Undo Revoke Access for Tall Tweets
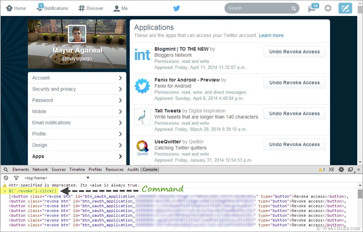Image resolution: width=363 pixels, height=232 pixels. pyautogui.click(x=295, y=114)
